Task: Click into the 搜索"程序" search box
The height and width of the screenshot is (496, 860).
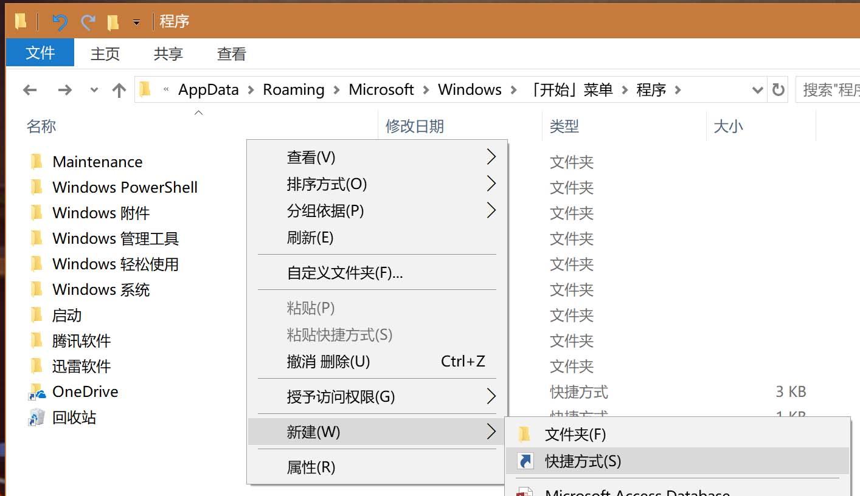Action: 828,91
